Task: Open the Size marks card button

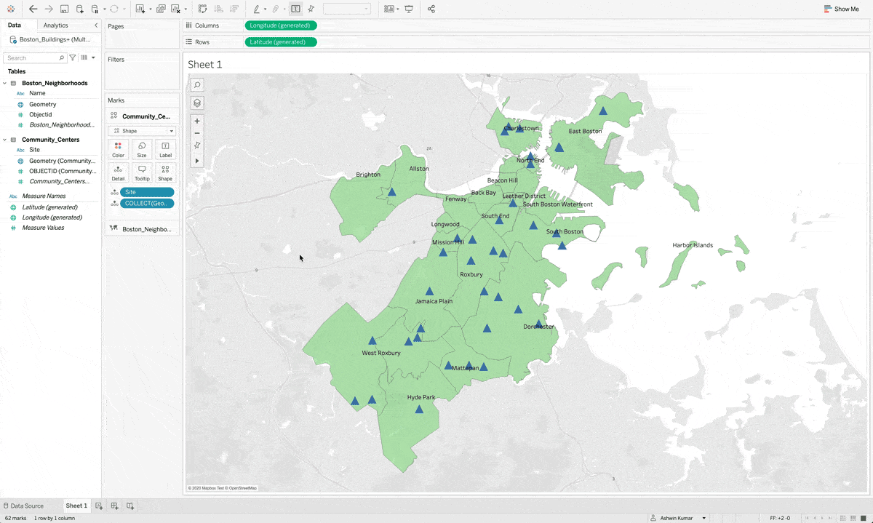Action: click(x=142, y=150)
